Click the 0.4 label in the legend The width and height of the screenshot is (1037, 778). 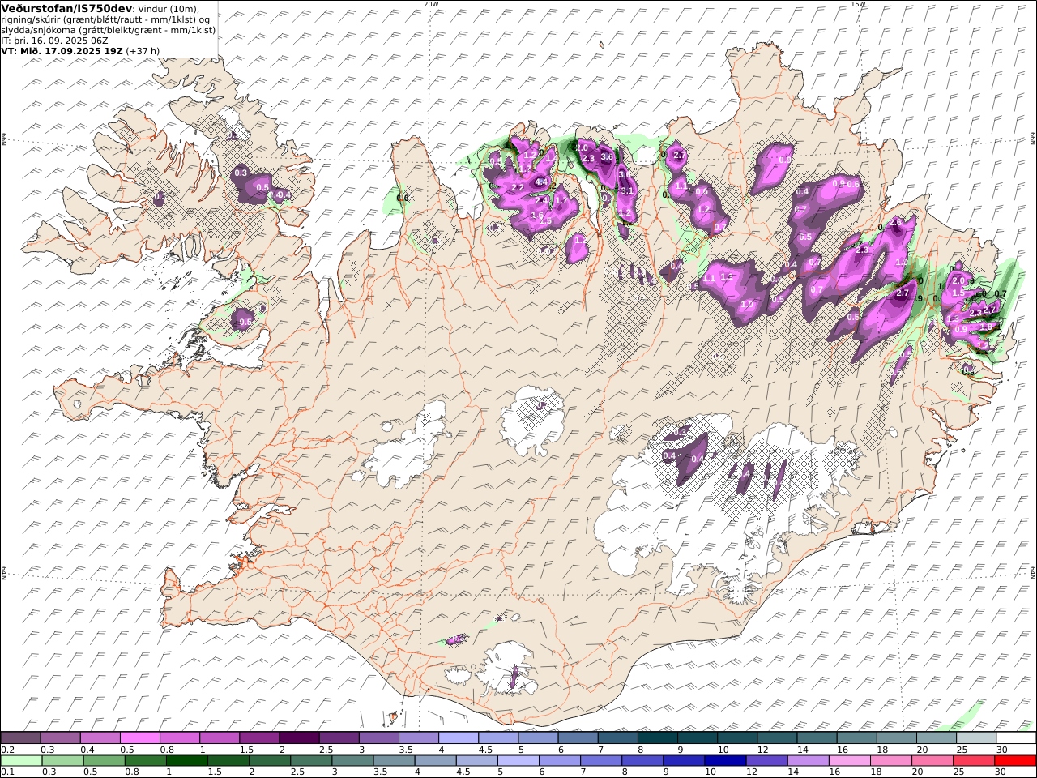point(87,750)
